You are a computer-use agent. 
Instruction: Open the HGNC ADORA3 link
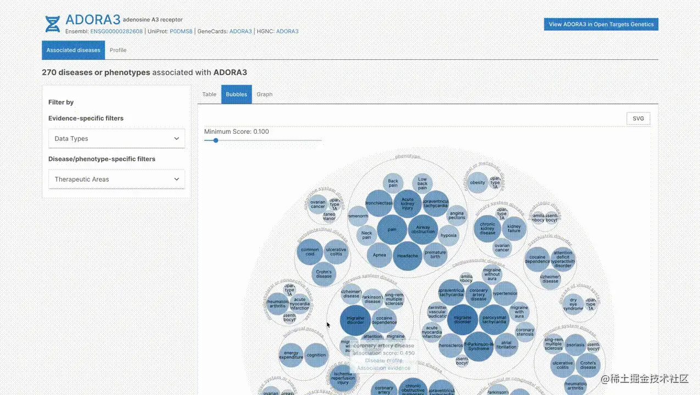pos(287,31)
